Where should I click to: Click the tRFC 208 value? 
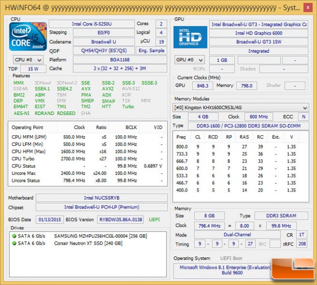302,244
